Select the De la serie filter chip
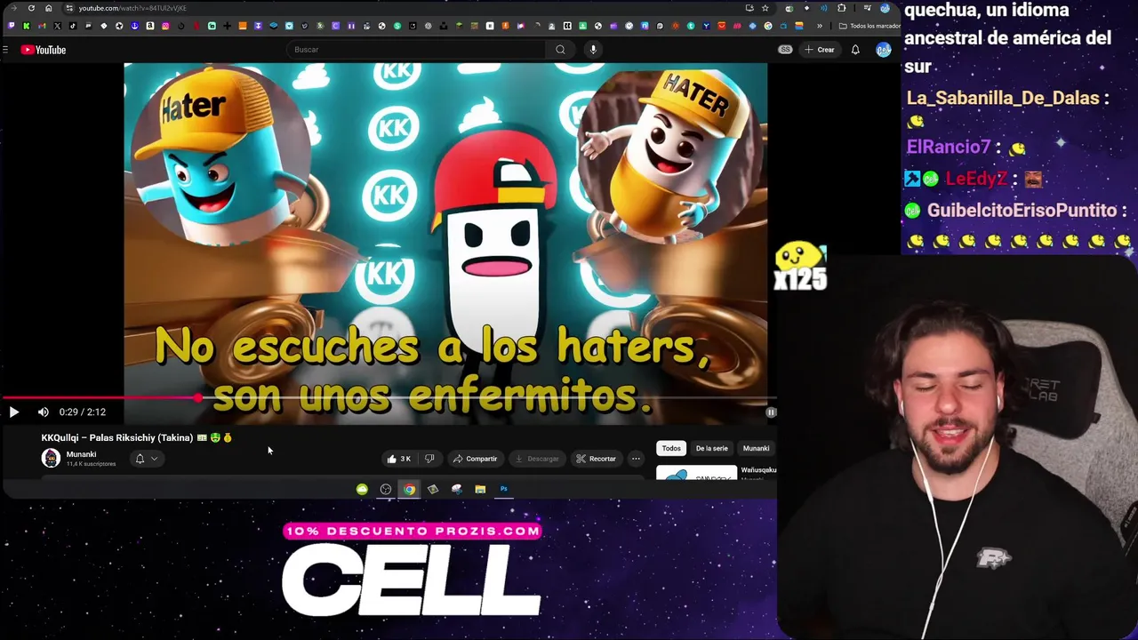The height and width of the screenshot is (640, 1138). coord(711,448)
